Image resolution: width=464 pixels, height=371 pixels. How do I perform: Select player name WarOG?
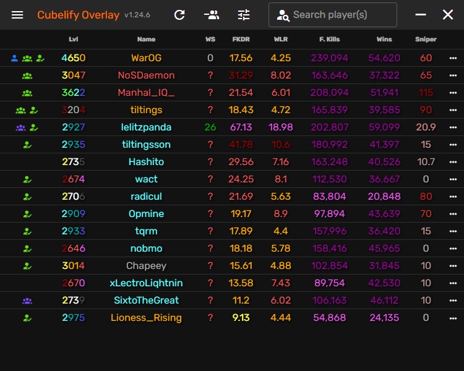(x=146, y=58)
